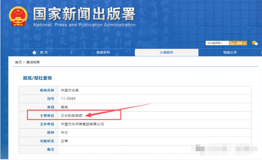Screen dimensions: 262x160
Task: Click the 主管单位 row label
Action: (47, 116)
